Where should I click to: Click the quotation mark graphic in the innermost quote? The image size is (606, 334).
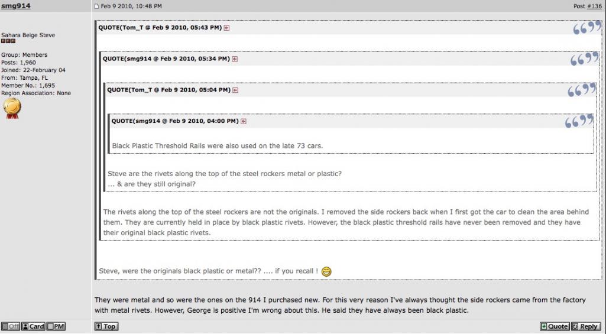[579, 121]
